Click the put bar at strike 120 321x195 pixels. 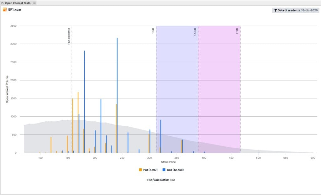click(x=51, y=145)
